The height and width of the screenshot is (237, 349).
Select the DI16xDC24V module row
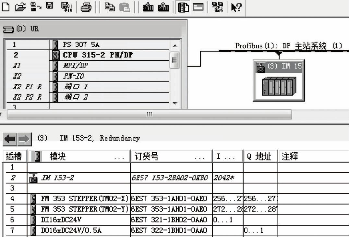pos(177,220)
